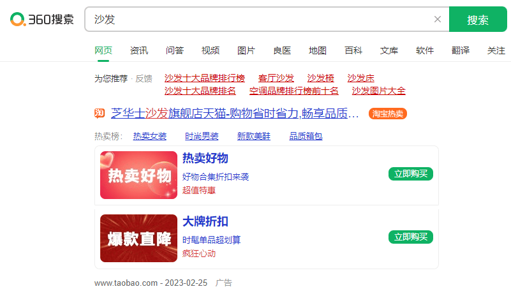Image resolution: width=511 pixels, height=296 pixels.
Task: Open the 图片 tab
Action: click(246, 50)
